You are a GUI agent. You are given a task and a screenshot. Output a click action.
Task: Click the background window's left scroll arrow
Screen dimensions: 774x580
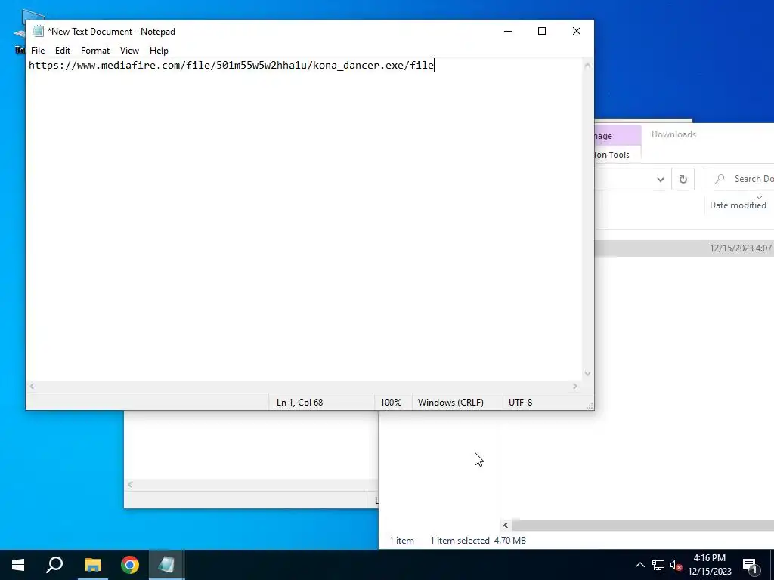[130, 484]
